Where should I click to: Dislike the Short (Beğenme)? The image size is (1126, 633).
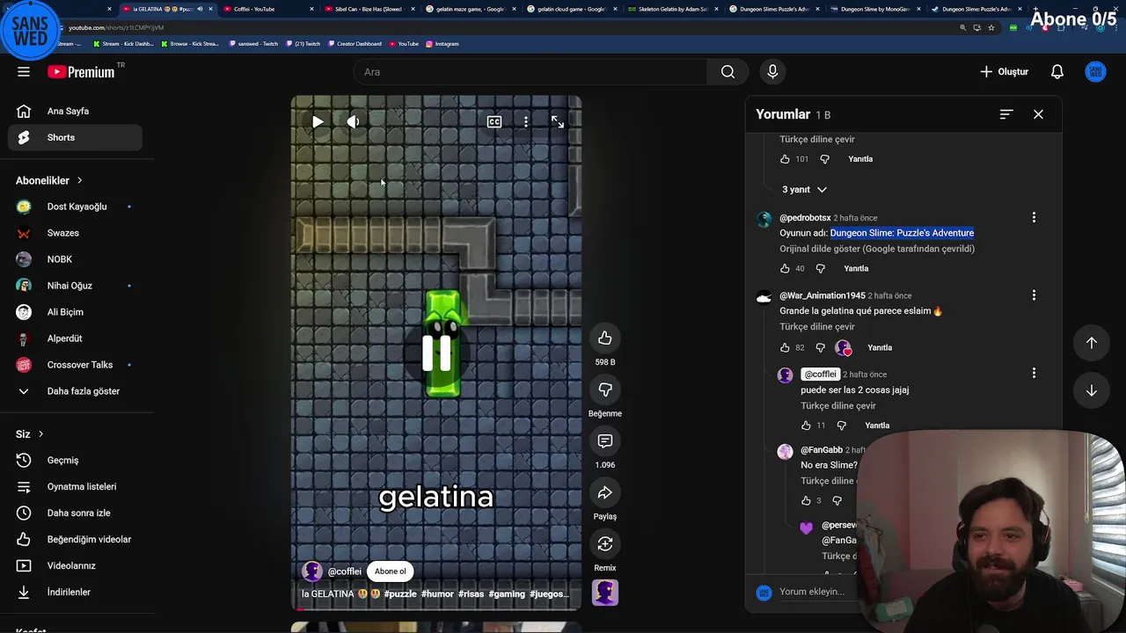point(605,389)
